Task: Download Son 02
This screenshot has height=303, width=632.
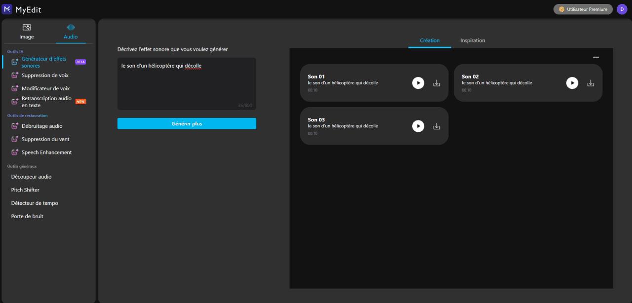Action: tap(591, 83)
